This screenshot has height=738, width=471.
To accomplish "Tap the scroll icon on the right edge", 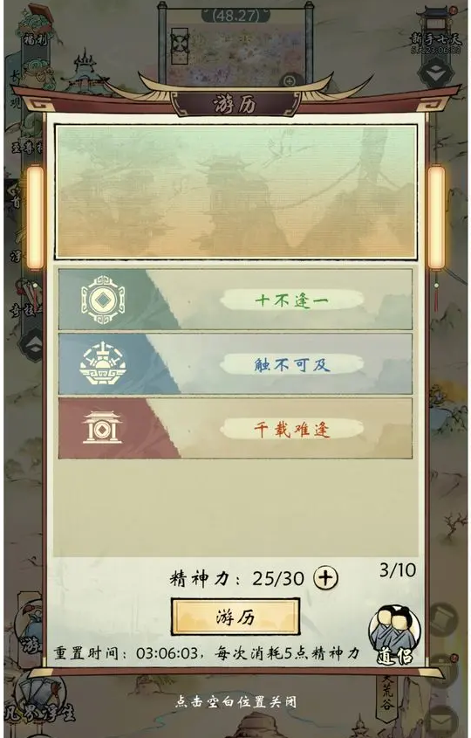I will 443,619.
